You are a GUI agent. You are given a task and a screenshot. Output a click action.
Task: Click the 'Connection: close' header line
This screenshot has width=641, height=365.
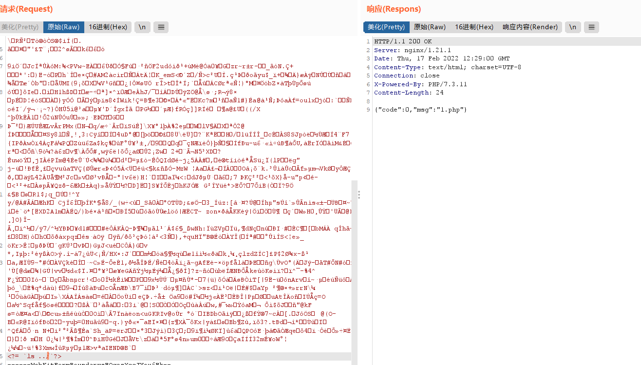407,76
